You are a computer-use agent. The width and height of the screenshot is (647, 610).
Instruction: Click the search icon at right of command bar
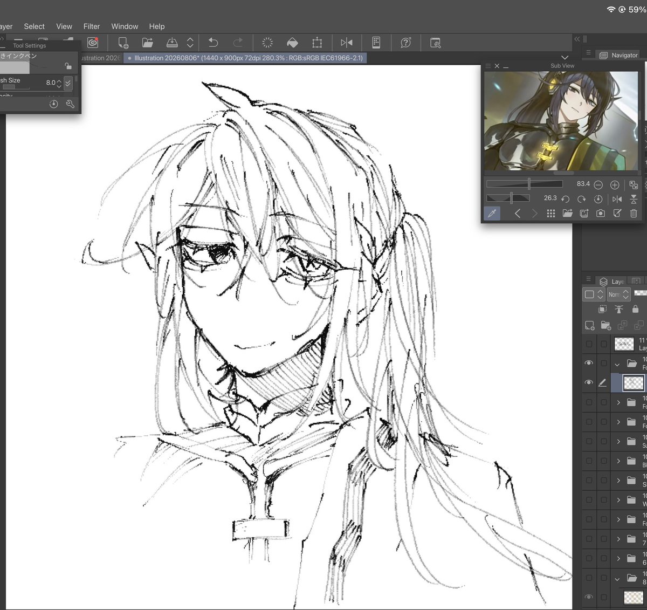(x=436, y=43)
